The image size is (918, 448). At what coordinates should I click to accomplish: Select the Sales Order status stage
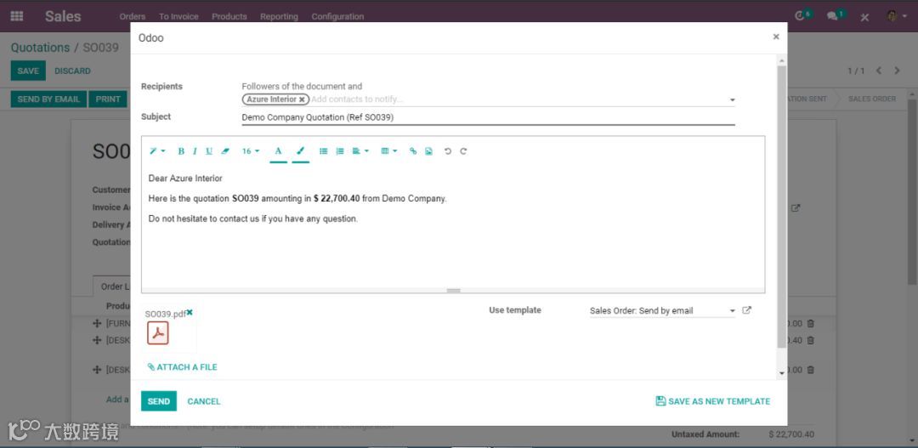pyautogui.click(x=872, y=99)
